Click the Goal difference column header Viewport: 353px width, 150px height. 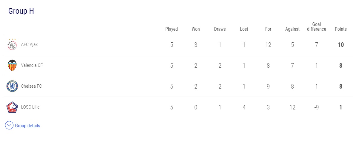(317, 27)
